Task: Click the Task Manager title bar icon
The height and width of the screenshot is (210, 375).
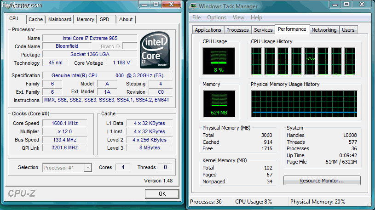Action: [193, 6]
